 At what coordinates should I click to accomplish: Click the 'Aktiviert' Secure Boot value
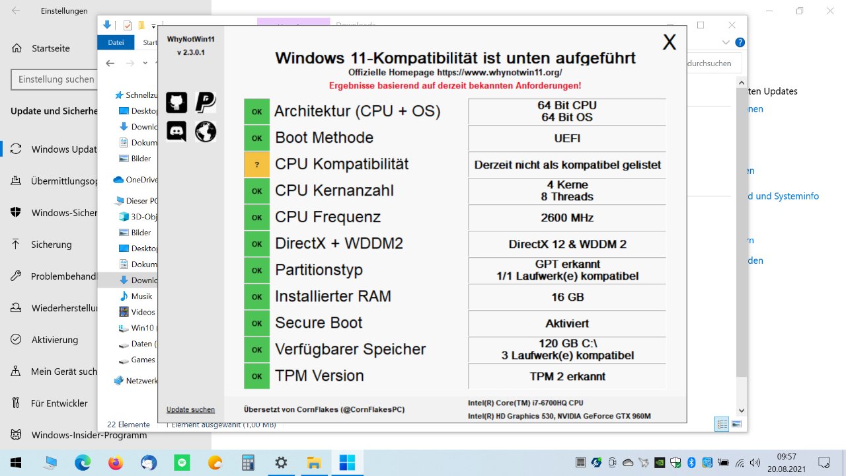coord(567,323)
